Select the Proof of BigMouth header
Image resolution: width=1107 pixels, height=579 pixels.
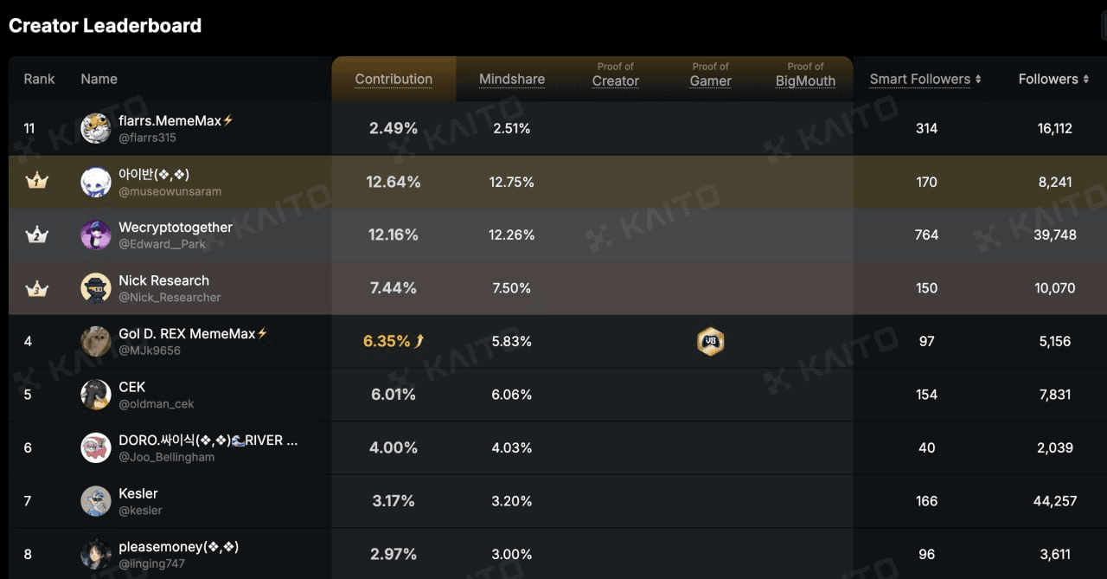click(x=805, y=75)
